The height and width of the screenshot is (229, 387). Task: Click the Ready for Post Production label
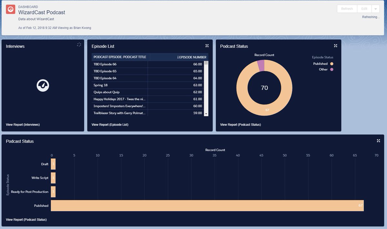coord(30,192)
